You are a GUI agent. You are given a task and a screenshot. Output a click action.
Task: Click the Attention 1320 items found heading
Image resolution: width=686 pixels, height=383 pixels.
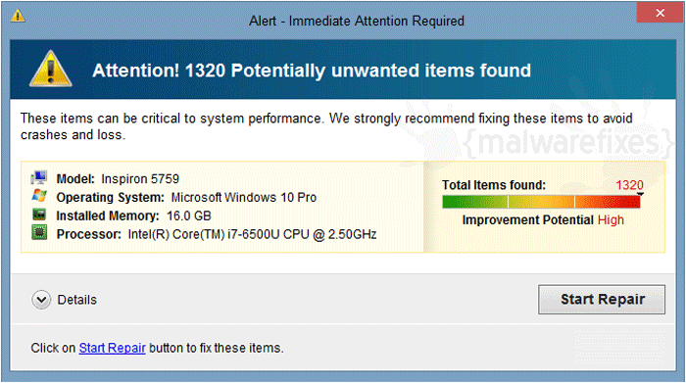click(x=312, y=71)
